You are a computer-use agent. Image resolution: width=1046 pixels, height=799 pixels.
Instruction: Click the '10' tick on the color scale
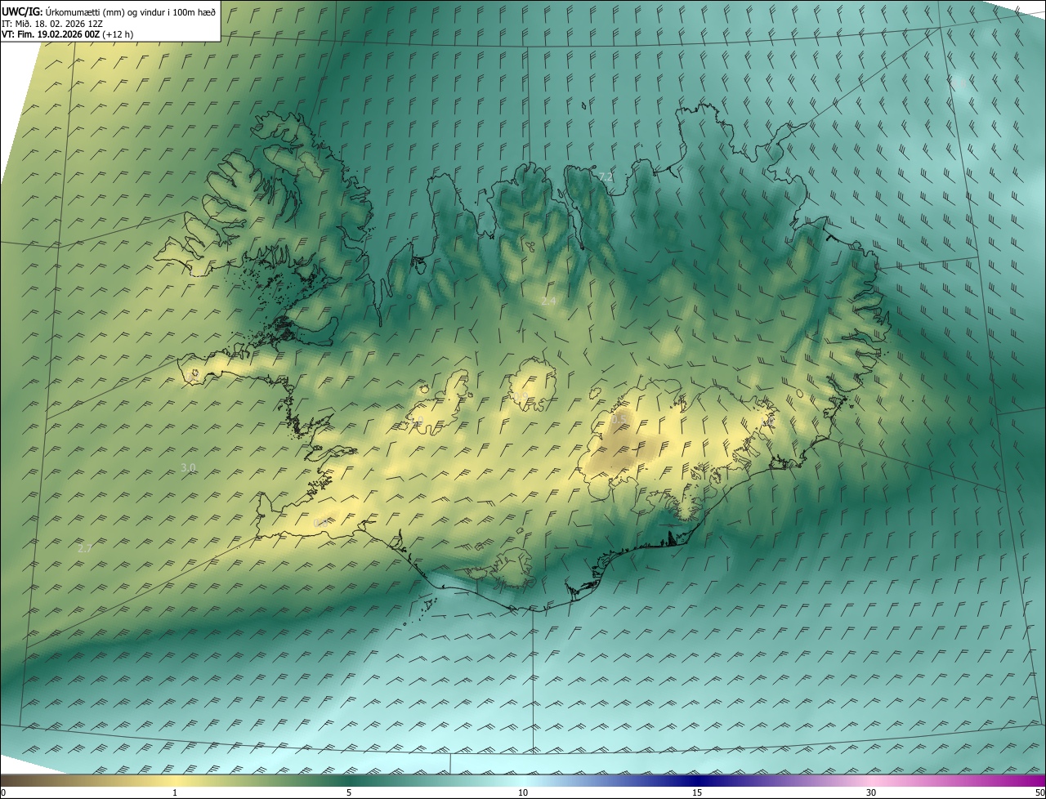tap(523, 793)
